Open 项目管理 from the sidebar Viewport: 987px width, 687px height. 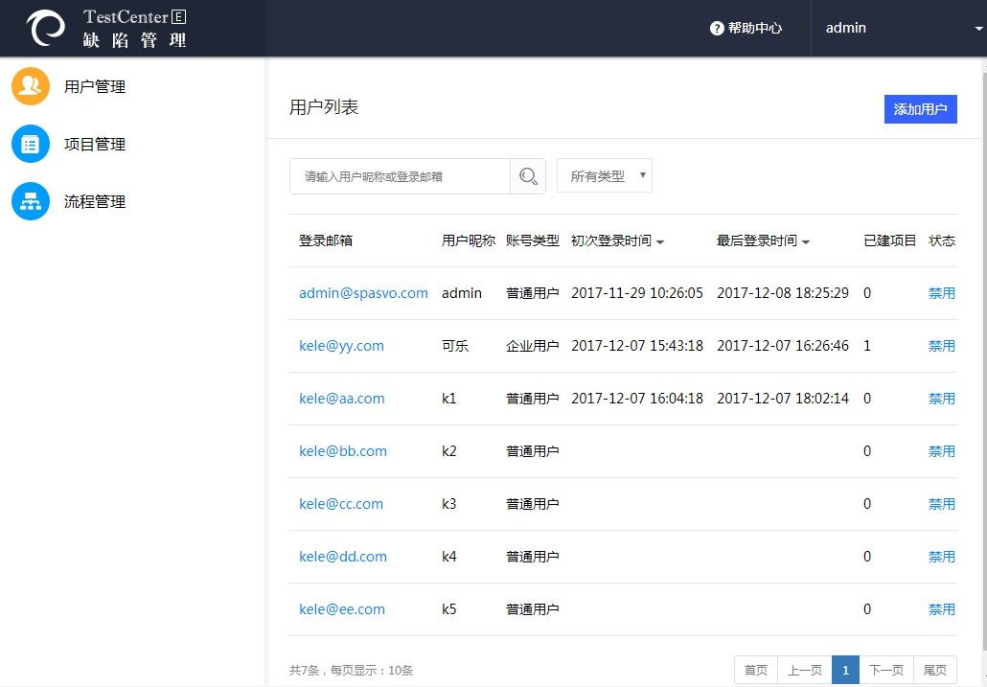point(95,144)
